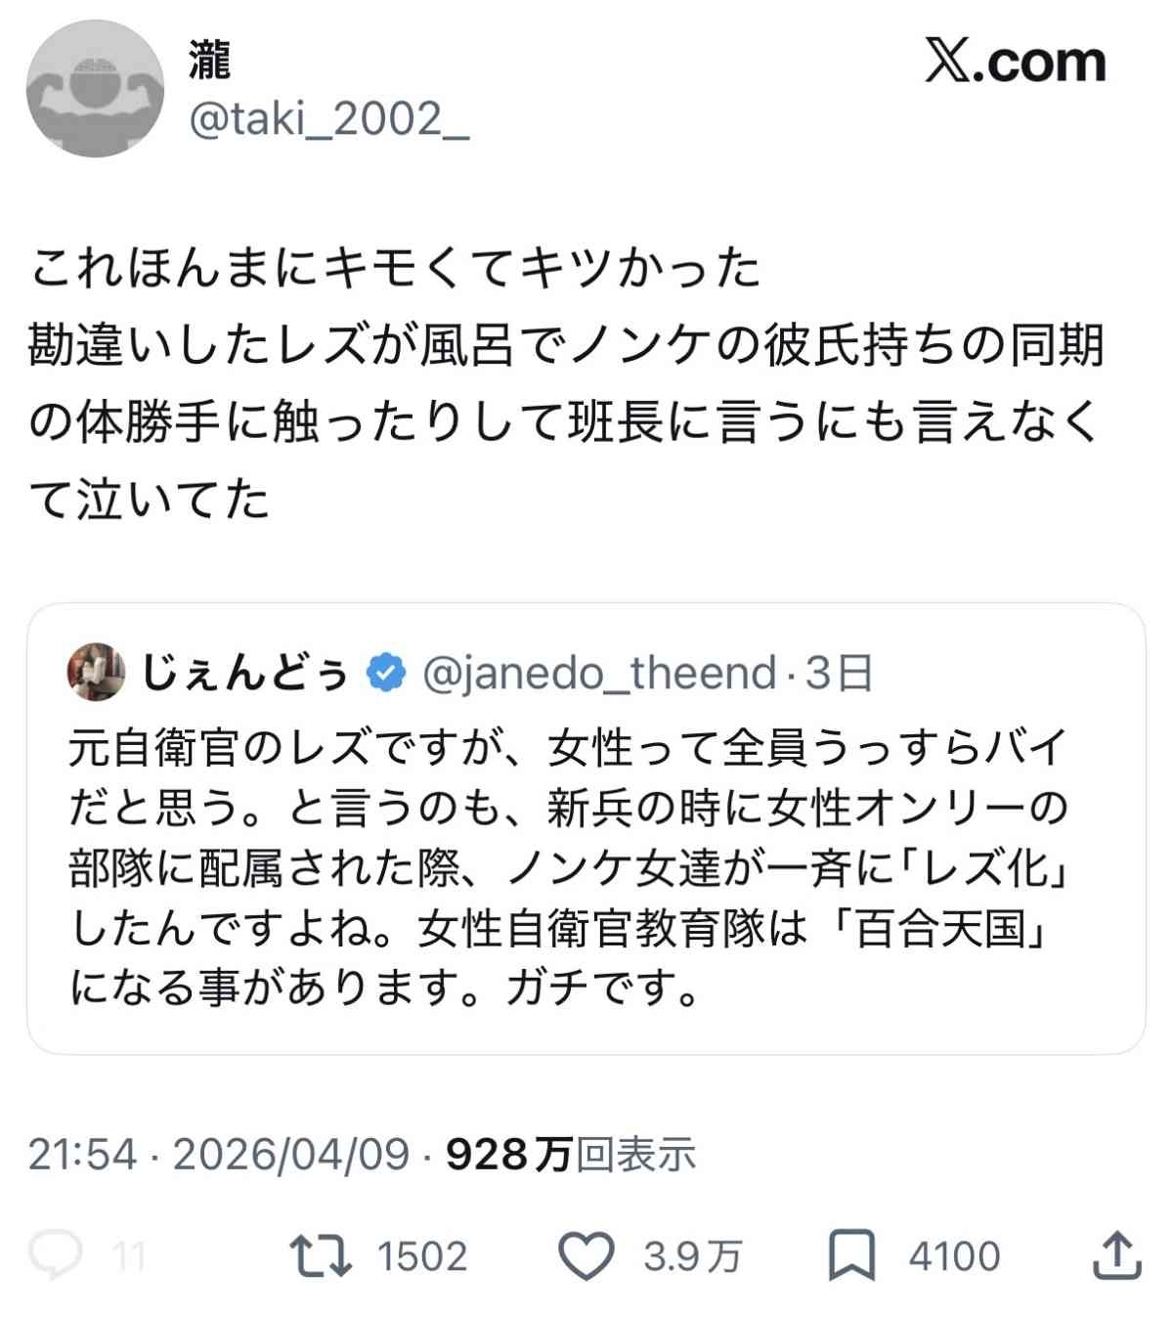Open the share upload icon
Viewport: 1173px width, 1318px height.
click(1115, 1255)
